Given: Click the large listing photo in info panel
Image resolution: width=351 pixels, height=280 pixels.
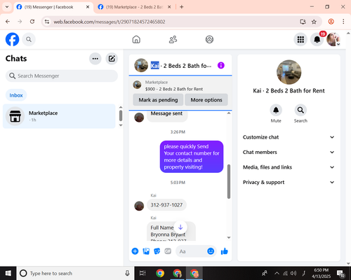Looking at the screenshot, I should pyautogui.click(x=289, y=72).
